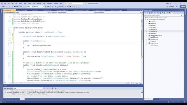The image size is (187, 105).
Task: Toggle Preview Selected Items in Solution Explorer
Action: coord(172,13)
